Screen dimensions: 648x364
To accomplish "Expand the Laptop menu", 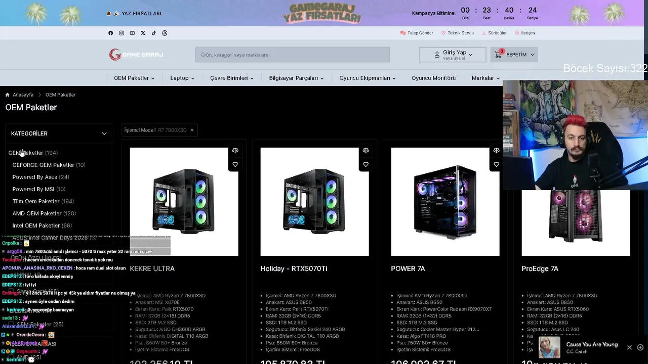I will (x=182, y=78).
